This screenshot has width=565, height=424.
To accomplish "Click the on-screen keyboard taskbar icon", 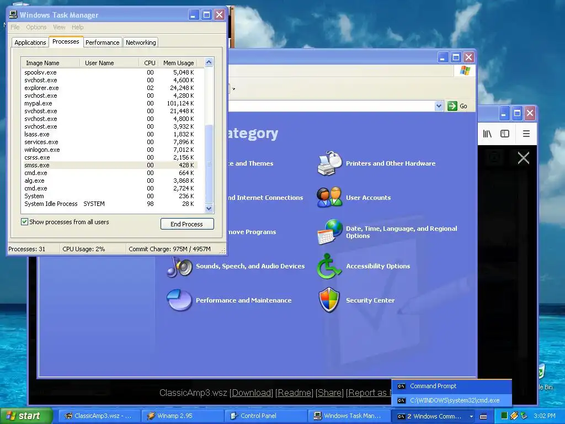I will click(x=483, y=416).
